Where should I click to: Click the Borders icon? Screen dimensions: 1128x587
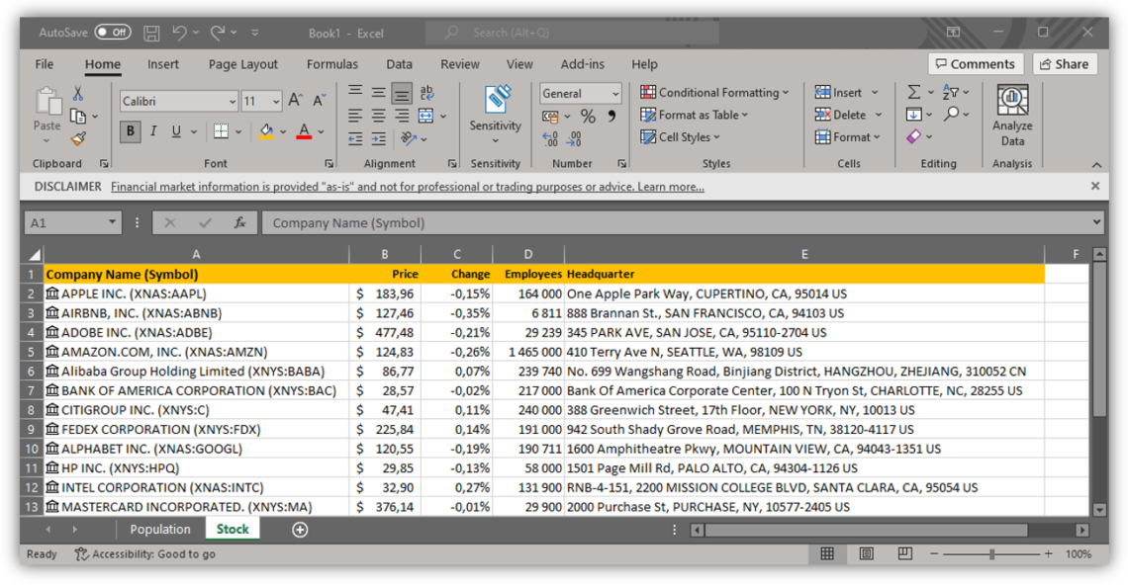click(x=221, y=131)
